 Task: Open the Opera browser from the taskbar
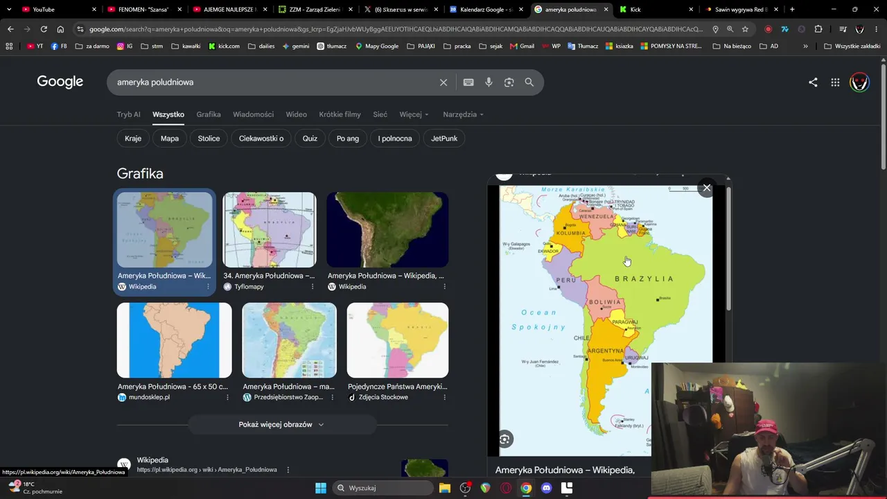point(506,488)
